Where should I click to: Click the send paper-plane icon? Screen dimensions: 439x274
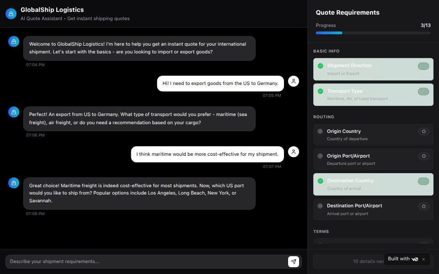294,261
